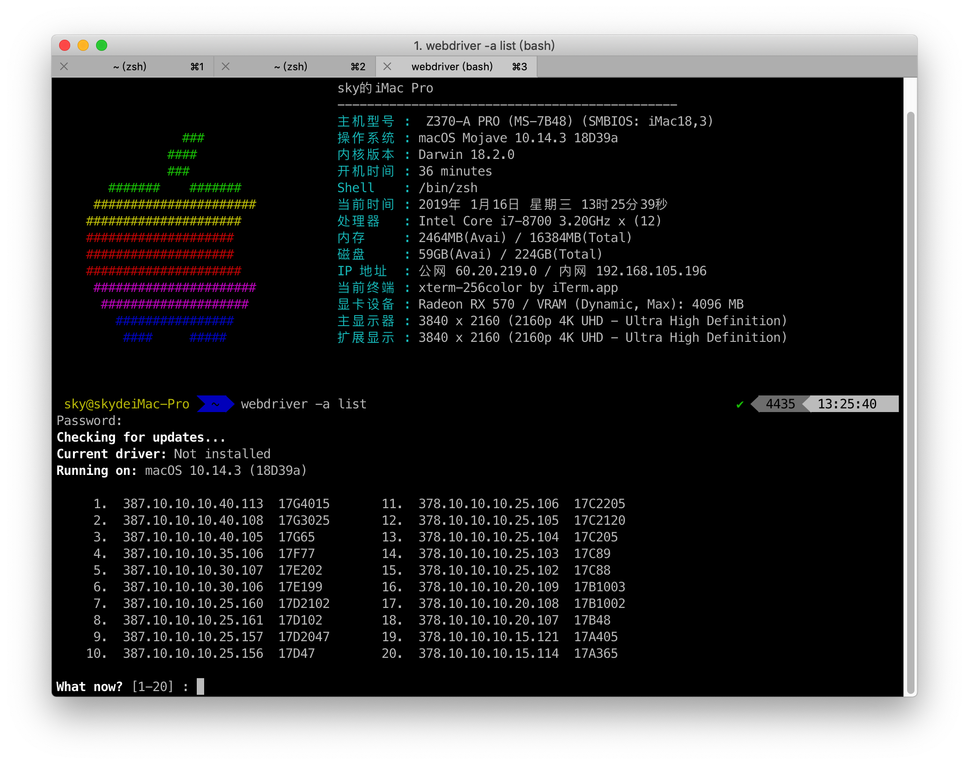
Task: Click the 'webdriver -a list' command text
Action: pyautogui.click(x=304, y=404)
